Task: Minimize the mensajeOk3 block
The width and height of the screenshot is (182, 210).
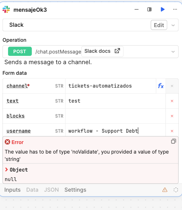Action: [x=136, y=10]
